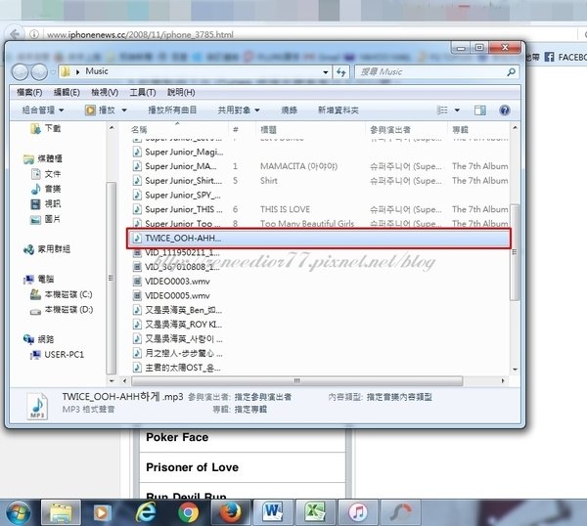Toggle the preview pane icon
Screen dimensions: 587x526
click(x=479, y=110)
